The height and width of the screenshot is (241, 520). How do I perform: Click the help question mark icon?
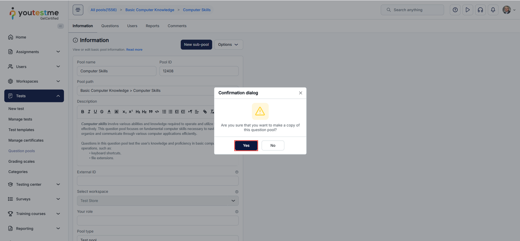(455, 10)
